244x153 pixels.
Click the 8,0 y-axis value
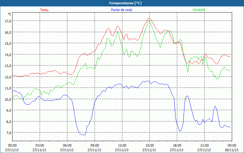click(x=9, y=121)
